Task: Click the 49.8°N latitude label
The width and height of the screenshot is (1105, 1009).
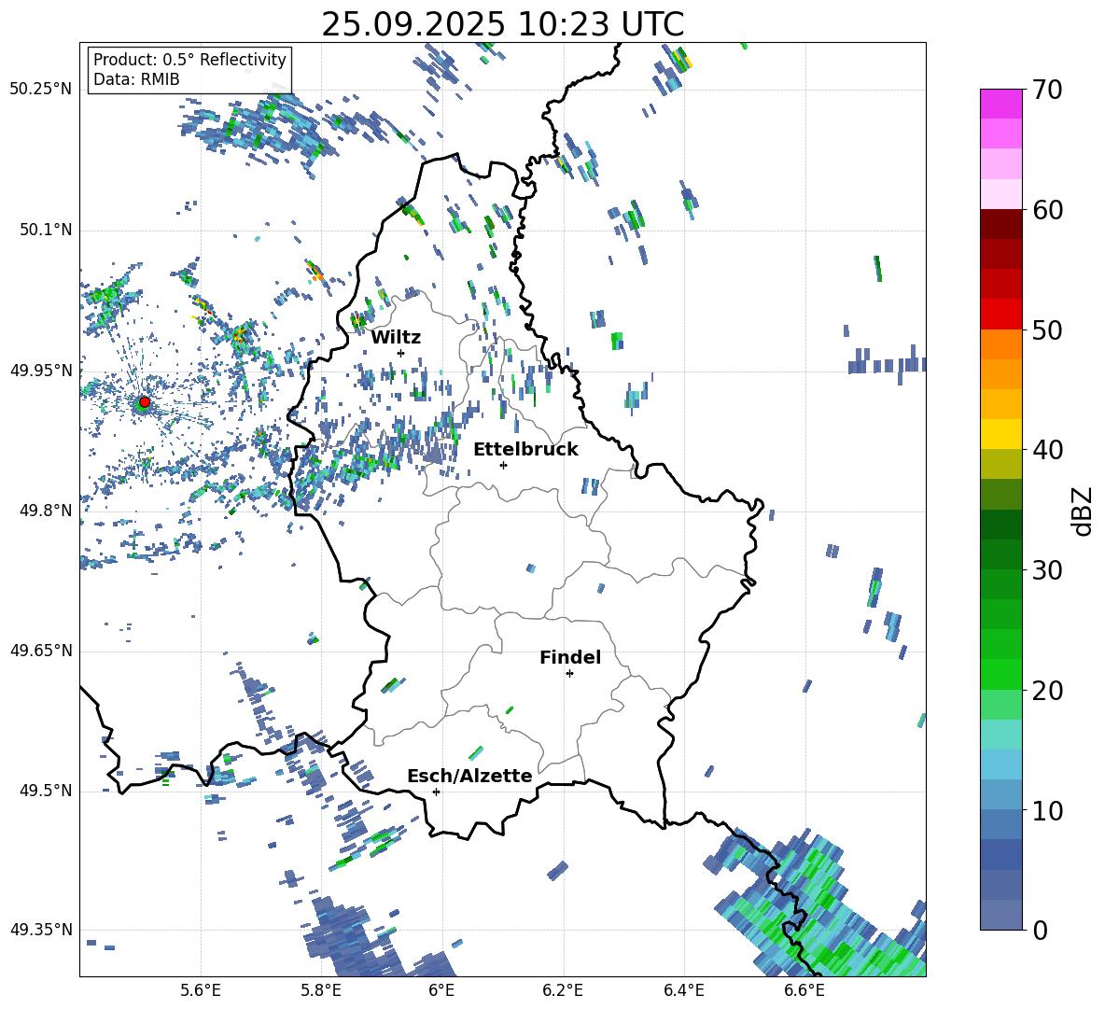Action: (x=45, y=511)
